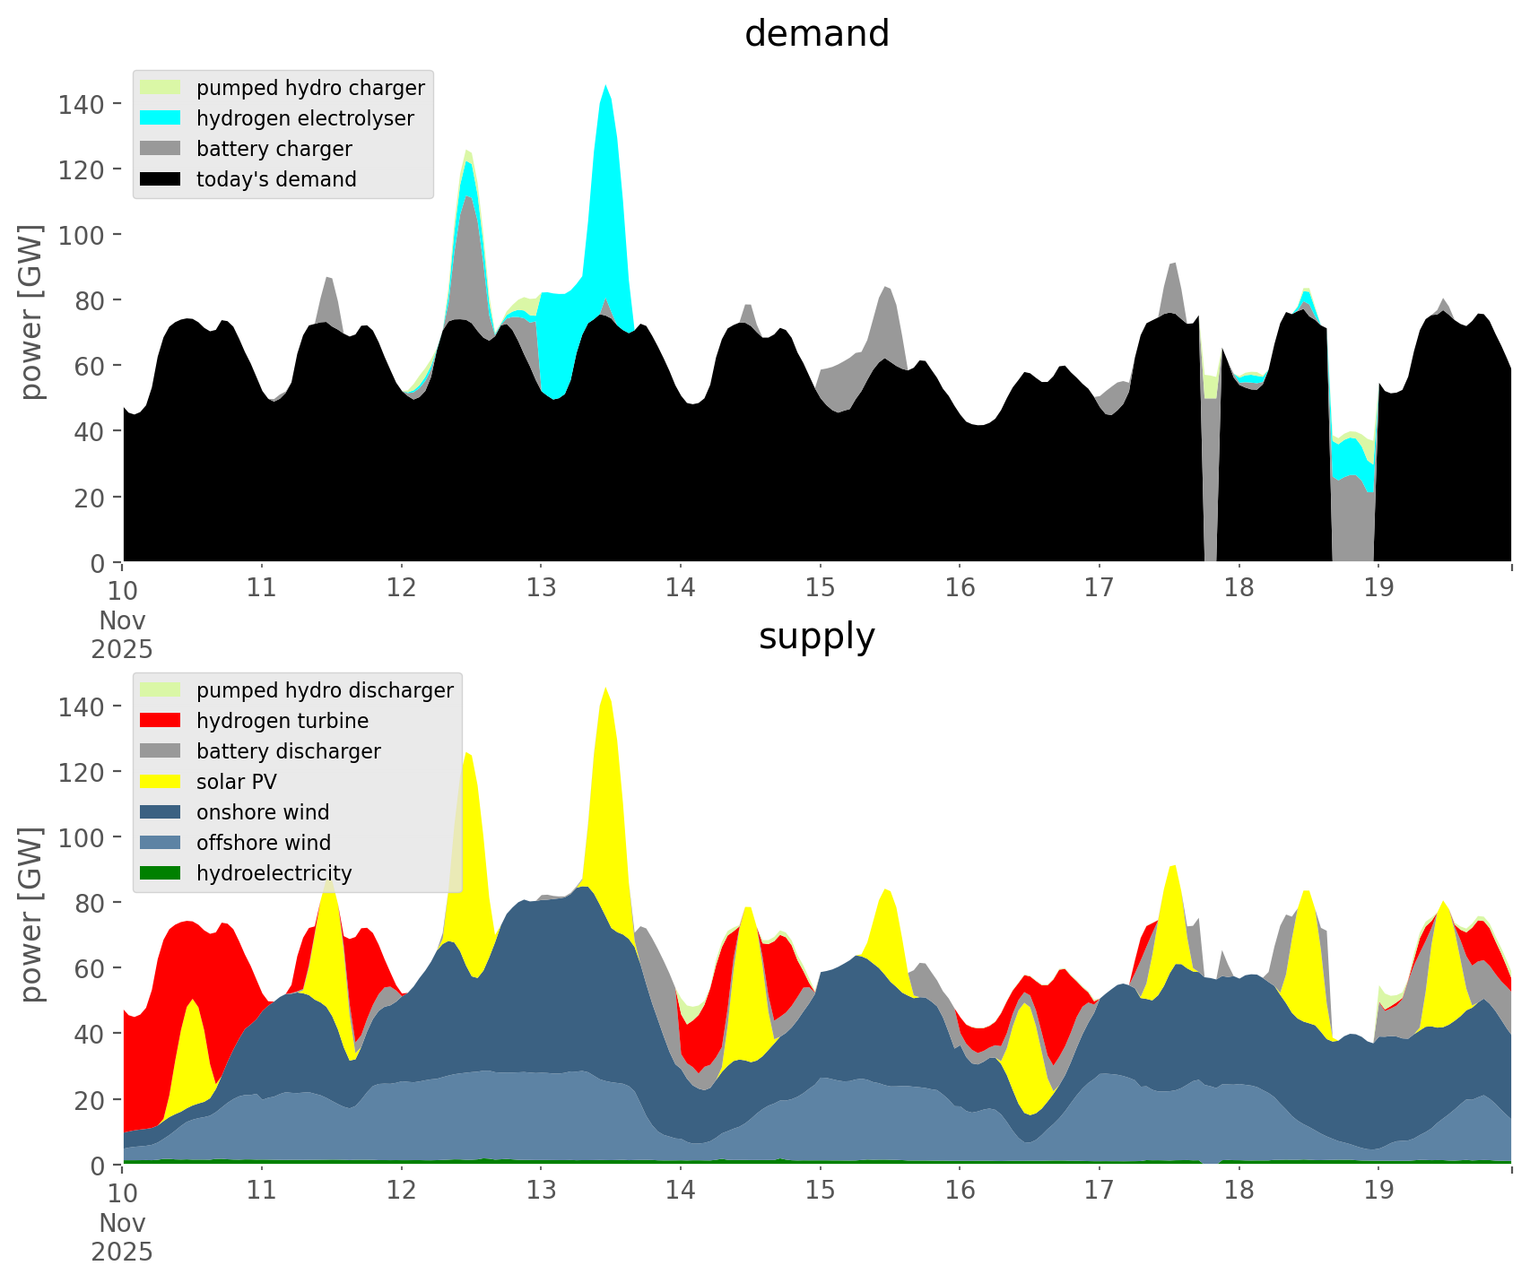This screenshot has width=1530, height=1283.
Task: Select the green hydroelectricity legend swatch
Action: pyautogui.click(x=161, y=873)
